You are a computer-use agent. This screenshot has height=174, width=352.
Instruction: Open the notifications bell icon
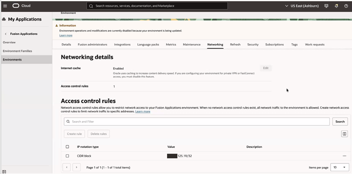click(336, 6)
